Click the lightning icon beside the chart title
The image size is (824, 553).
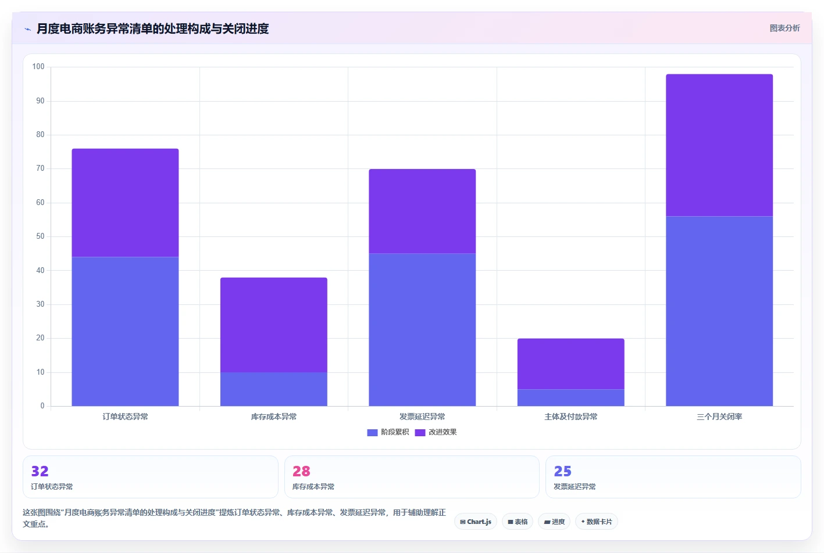click(x=27, y=29)
